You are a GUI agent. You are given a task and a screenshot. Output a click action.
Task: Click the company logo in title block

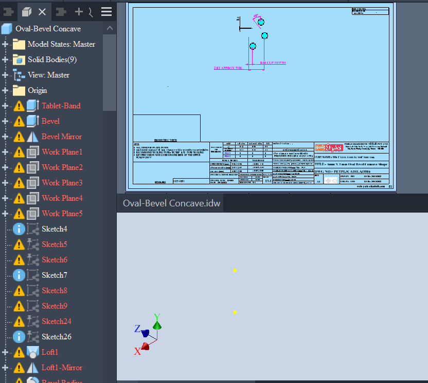tap(329, 148)
